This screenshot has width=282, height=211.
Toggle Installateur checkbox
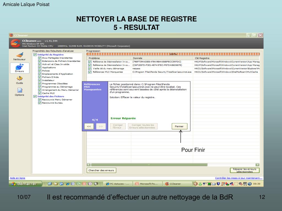click(40, 80)
